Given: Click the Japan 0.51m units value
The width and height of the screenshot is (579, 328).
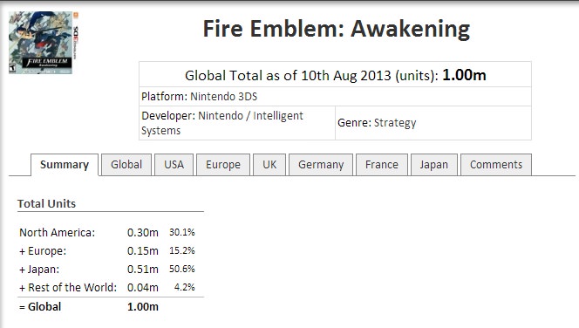Looking at the screenshot, I should [x=142, y=270].
